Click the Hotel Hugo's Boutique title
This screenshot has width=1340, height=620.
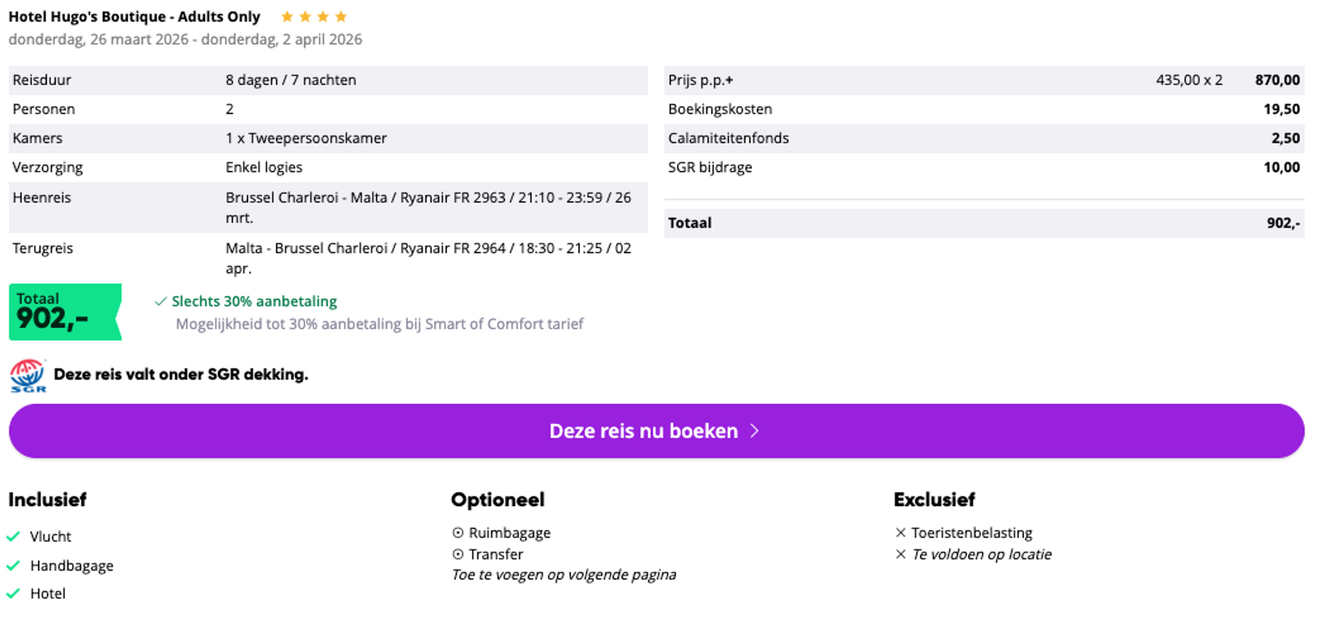(x=134, y=17)
